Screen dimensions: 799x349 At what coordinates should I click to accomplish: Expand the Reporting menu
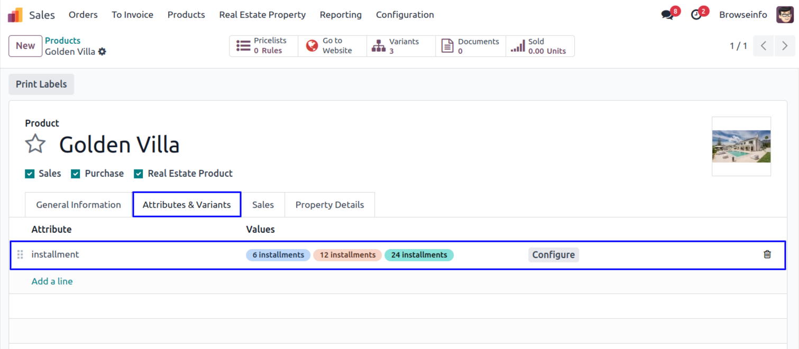[341, 15]
